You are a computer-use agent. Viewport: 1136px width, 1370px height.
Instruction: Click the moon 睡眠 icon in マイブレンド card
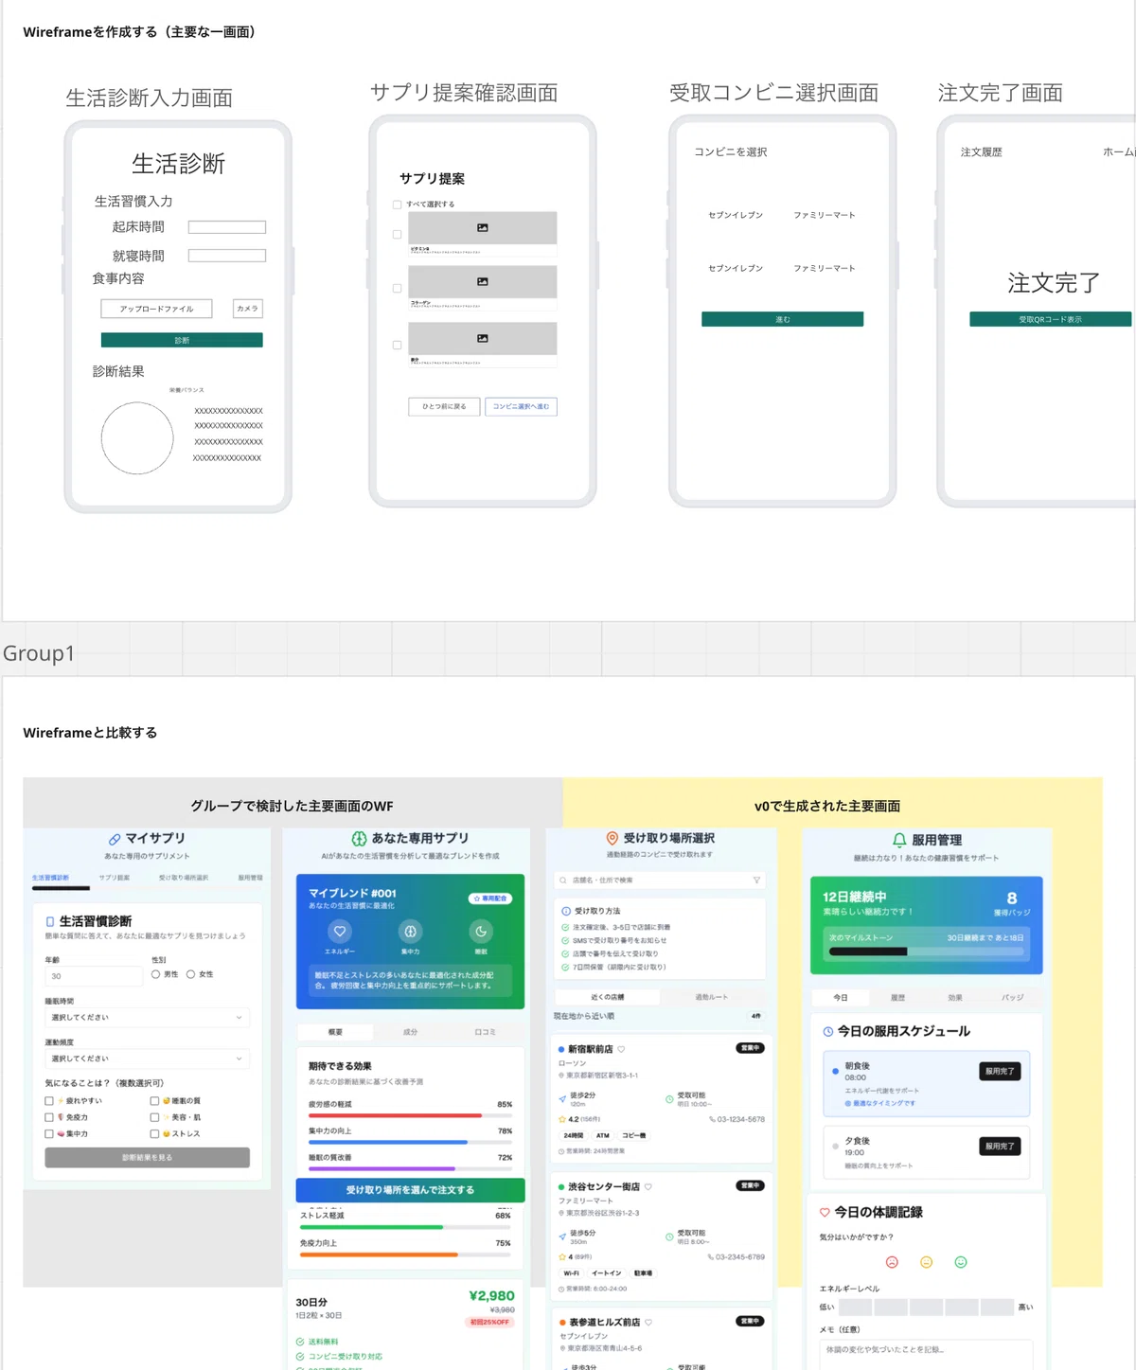[x=481, y=931]
